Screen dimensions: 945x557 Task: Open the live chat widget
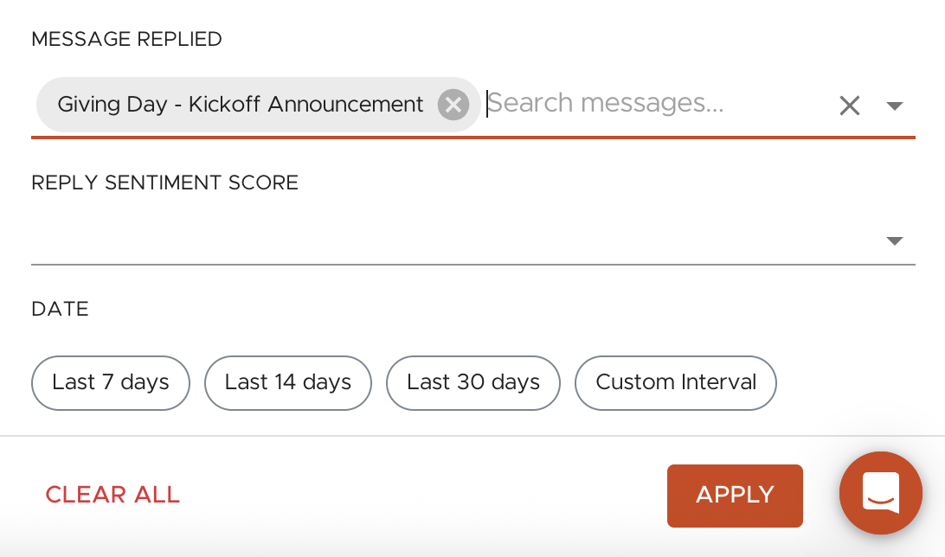coord(880,493)
